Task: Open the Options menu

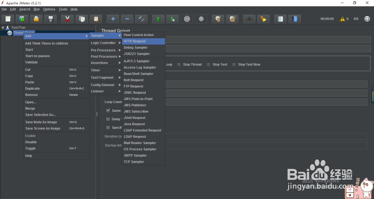Action: pyautogui.click(x=49, y=9)
